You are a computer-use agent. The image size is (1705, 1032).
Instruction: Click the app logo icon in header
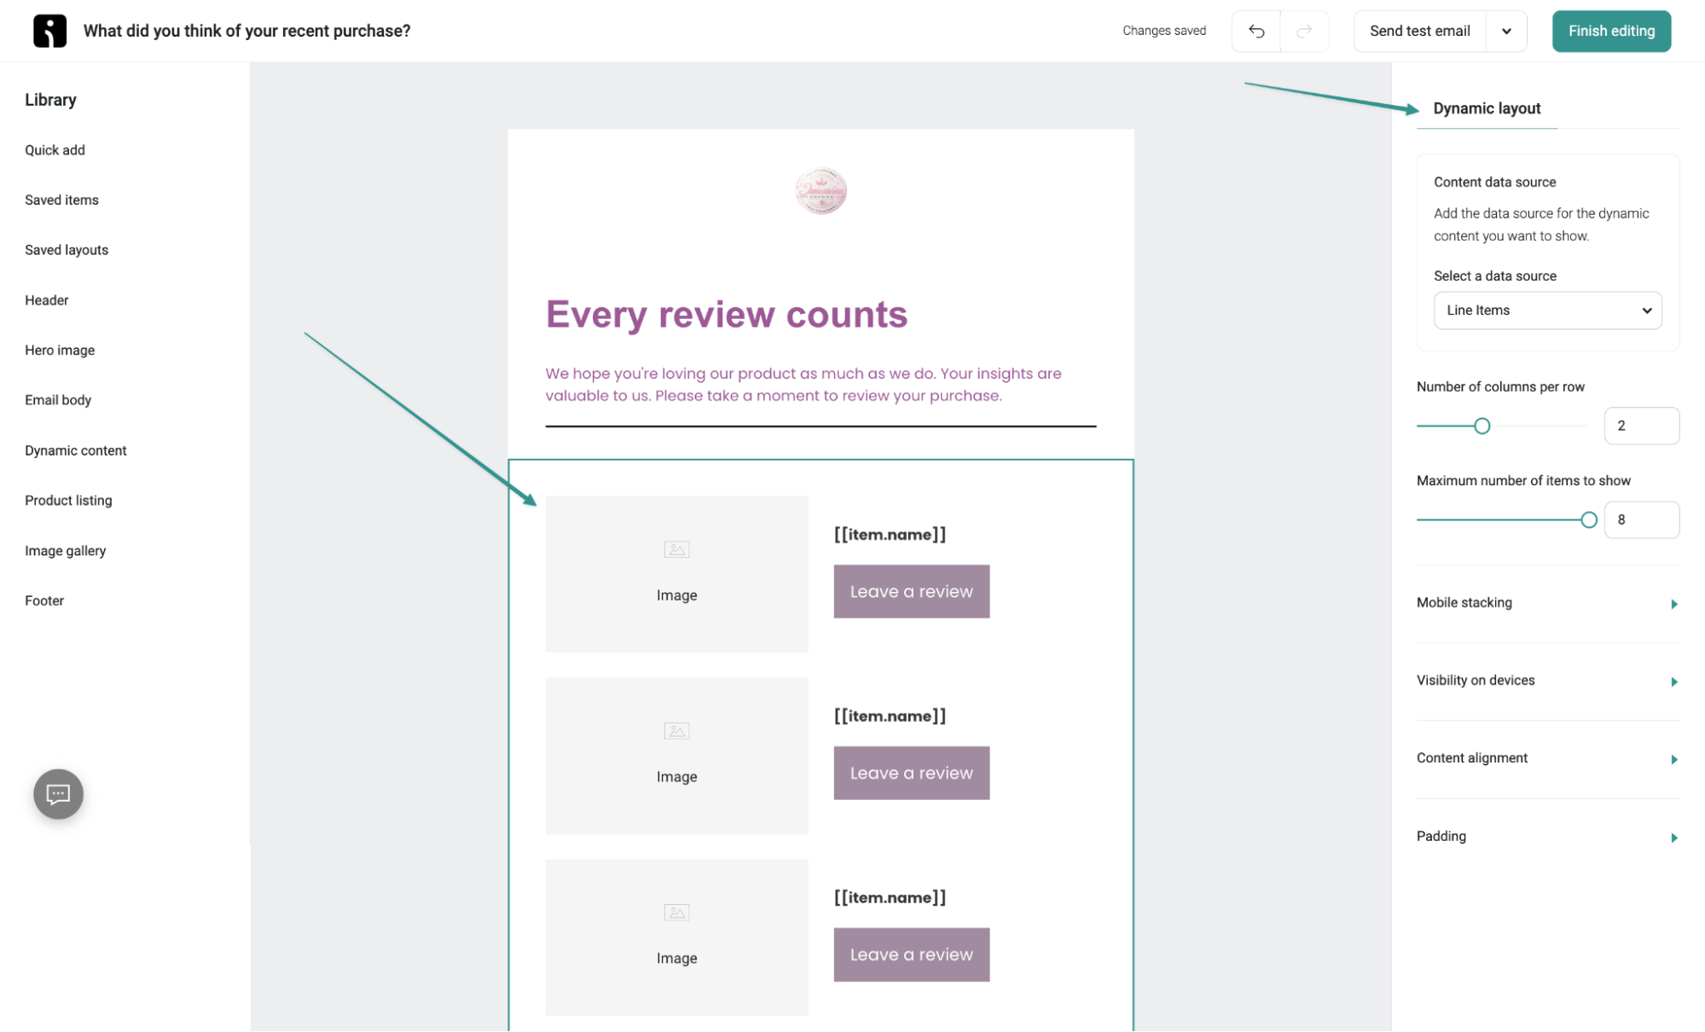(49, 31)
